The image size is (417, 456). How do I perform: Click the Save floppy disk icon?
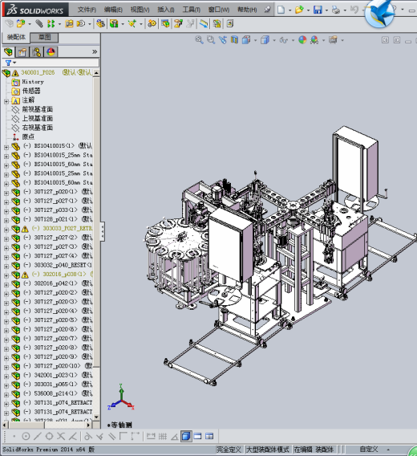tap(318, 10)
